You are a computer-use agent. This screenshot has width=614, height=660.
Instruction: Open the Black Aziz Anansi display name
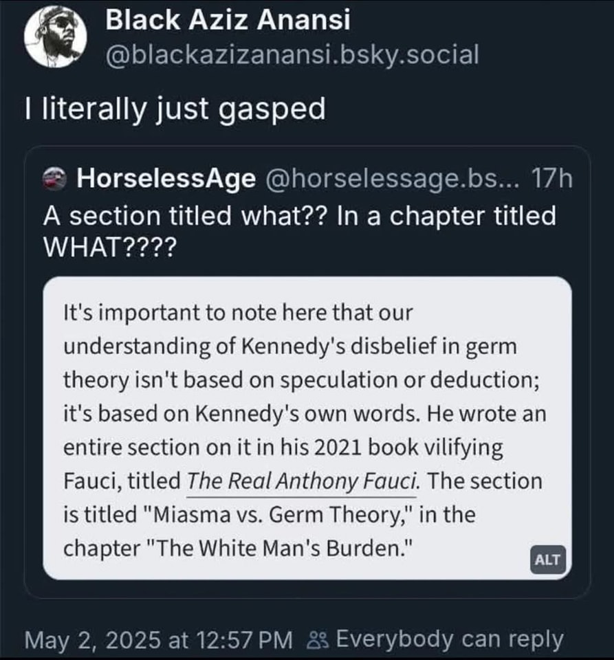(x=228, y=20)
